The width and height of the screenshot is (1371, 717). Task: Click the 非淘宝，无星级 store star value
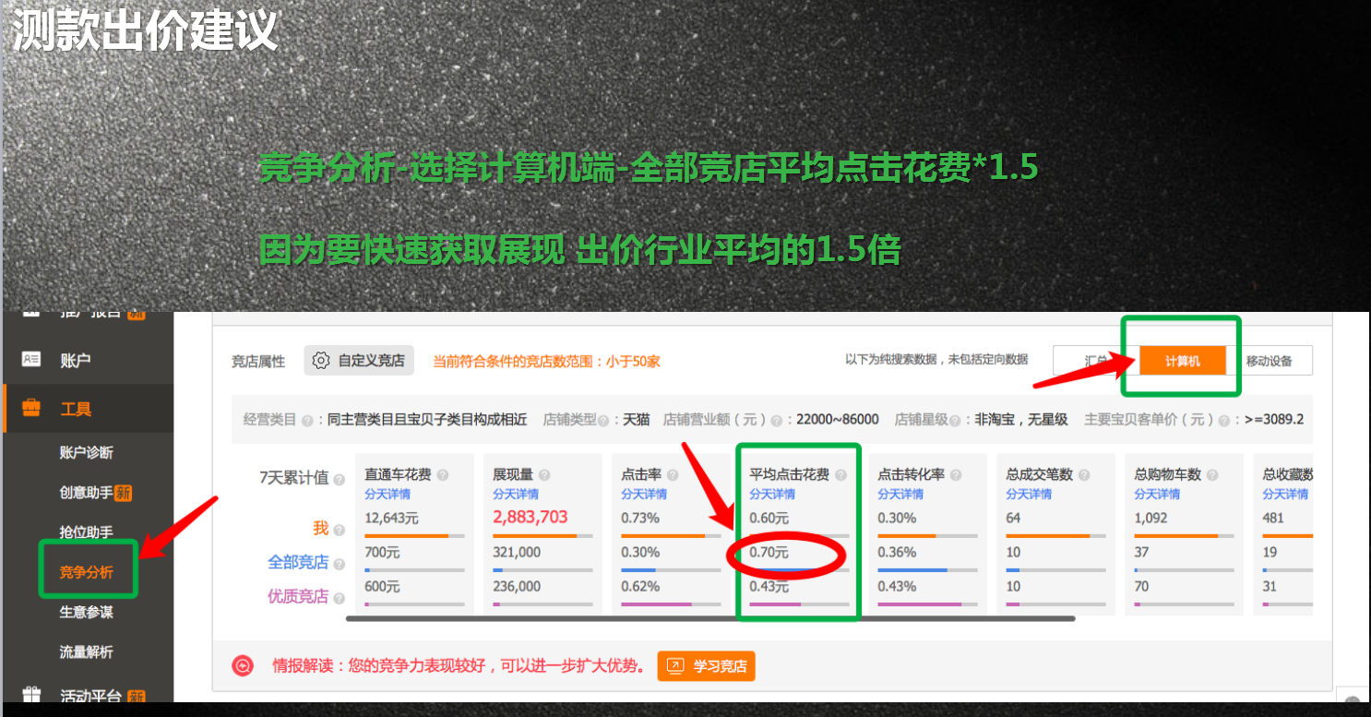pyautogui.click(x=1021, y=420)
